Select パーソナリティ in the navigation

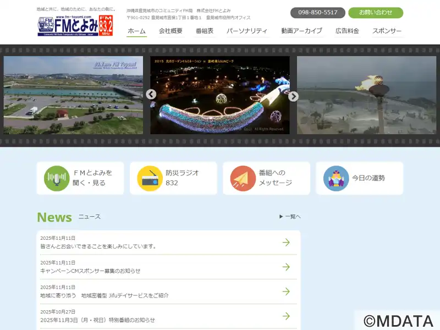click(x=247, y=31)
